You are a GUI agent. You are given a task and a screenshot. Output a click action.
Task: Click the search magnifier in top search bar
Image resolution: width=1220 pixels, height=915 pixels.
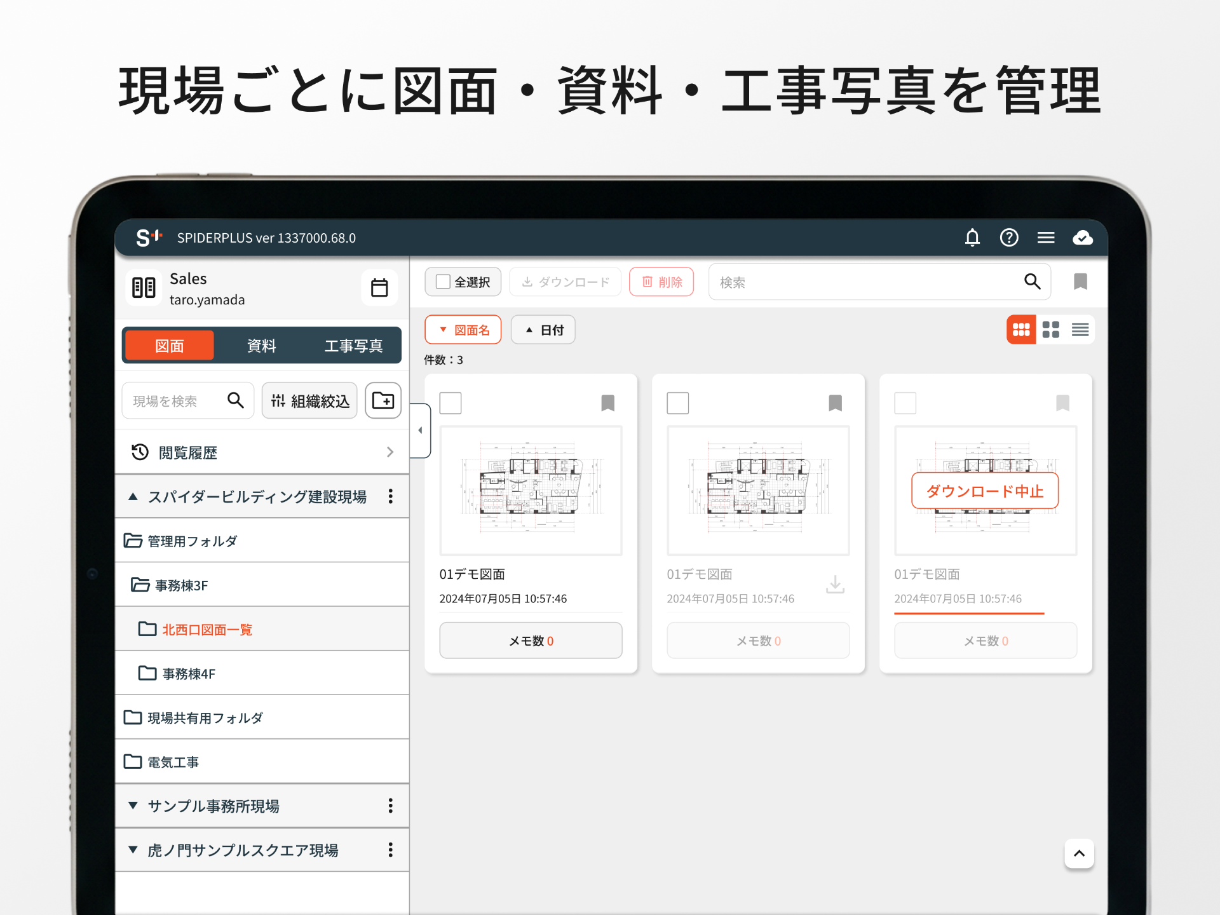[x=1033, y=281]
